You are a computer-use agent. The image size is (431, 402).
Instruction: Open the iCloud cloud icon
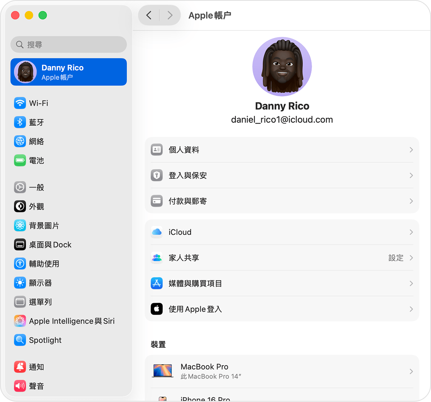click(157, 232)
